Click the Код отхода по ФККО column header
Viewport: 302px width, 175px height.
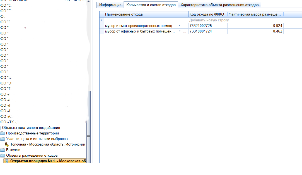[x=207, y=14]
